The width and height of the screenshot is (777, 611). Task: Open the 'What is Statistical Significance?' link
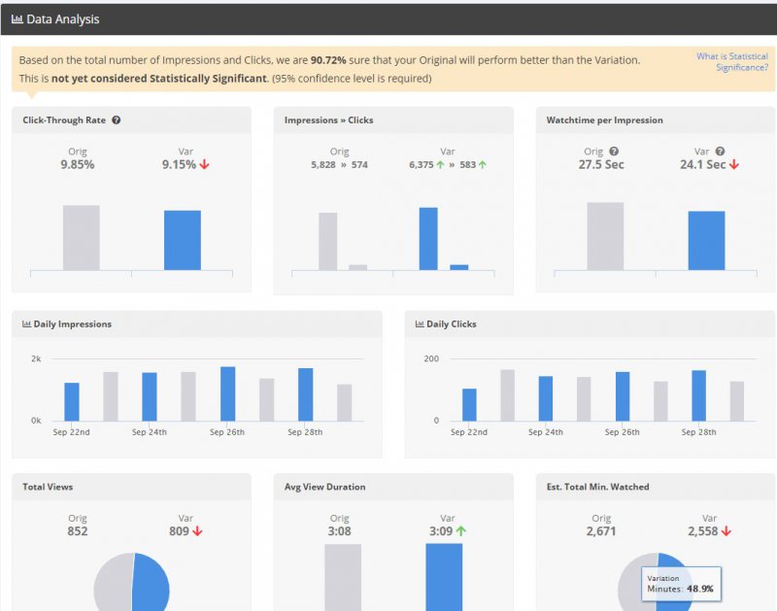[731, 62]
